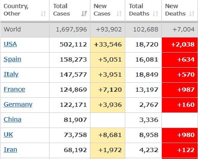
Task: Click sort arrows icon beside New Cases
Action: coord(119,14)
